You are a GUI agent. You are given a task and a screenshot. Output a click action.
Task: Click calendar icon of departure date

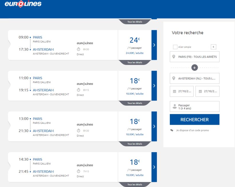[x=175, y=91]
